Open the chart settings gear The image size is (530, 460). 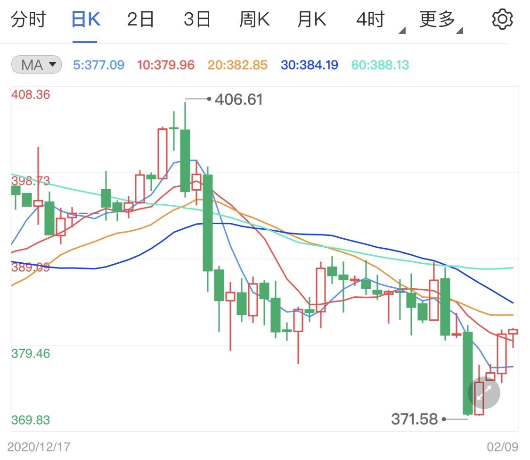(x=502, y=19)
